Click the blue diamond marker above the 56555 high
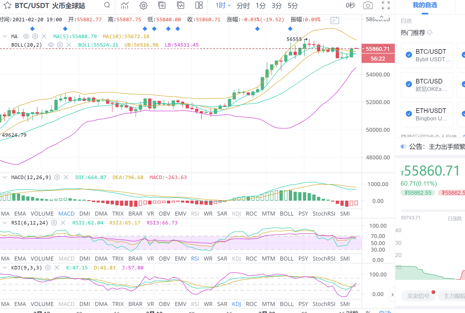 (x=290, y=29)
